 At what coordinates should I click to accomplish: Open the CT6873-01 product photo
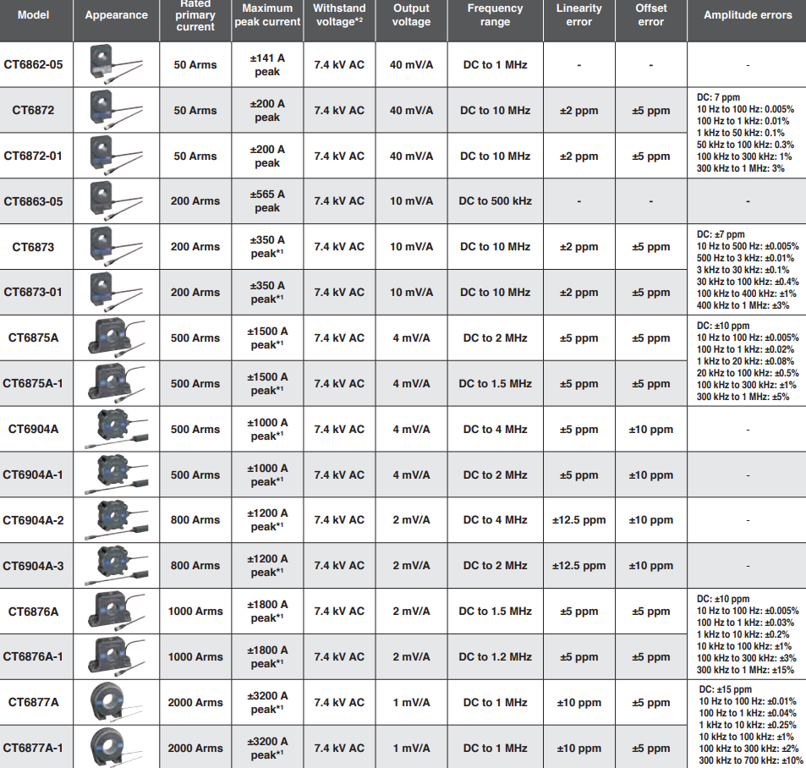pos(116,292)
